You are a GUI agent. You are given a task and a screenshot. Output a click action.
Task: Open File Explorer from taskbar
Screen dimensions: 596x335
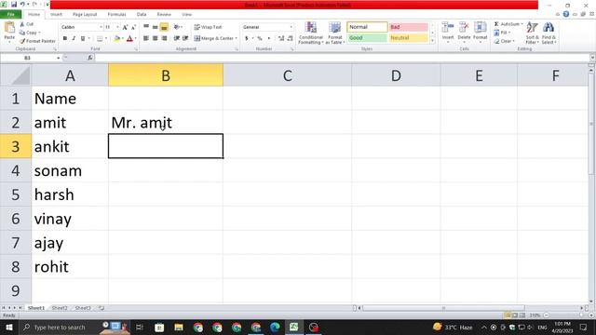(179, 327)
